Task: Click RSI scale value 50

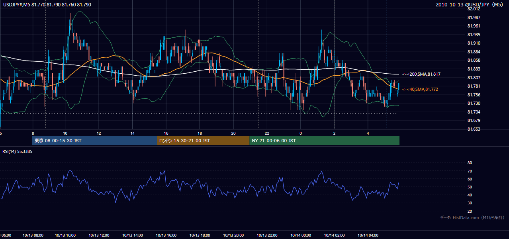Action: pyautogui.click(x=470, y=187)
